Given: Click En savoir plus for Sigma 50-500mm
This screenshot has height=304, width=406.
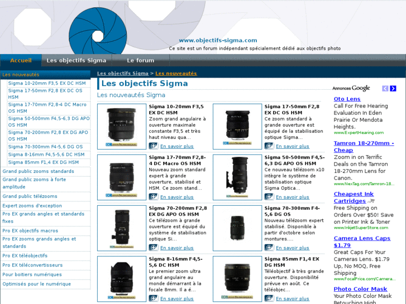Looking at the screenshot, I should pos(293,197).
